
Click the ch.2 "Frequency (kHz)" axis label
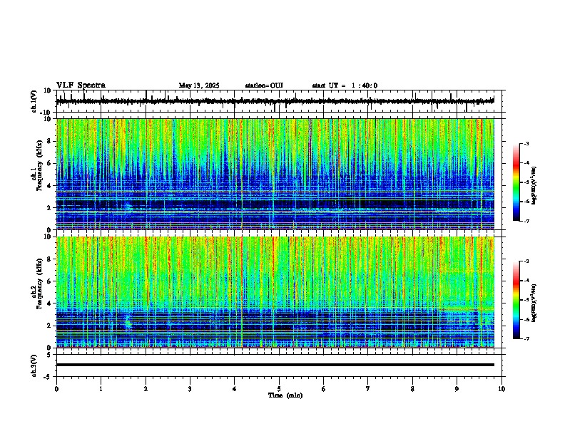tap(39, 284)
